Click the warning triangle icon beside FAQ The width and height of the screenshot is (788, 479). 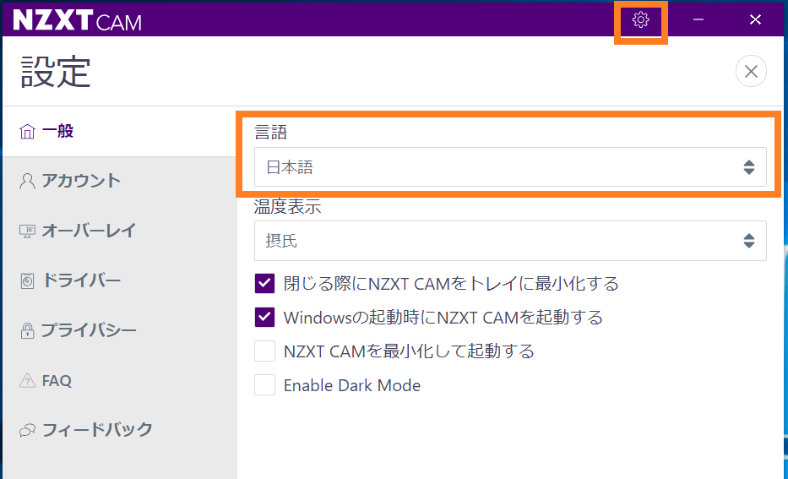click(x=27, y=380)
